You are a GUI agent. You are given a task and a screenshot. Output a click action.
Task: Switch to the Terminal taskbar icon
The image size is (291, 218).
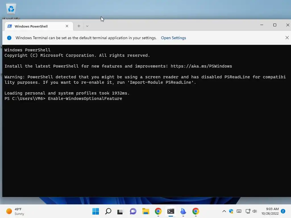[171, 211]
